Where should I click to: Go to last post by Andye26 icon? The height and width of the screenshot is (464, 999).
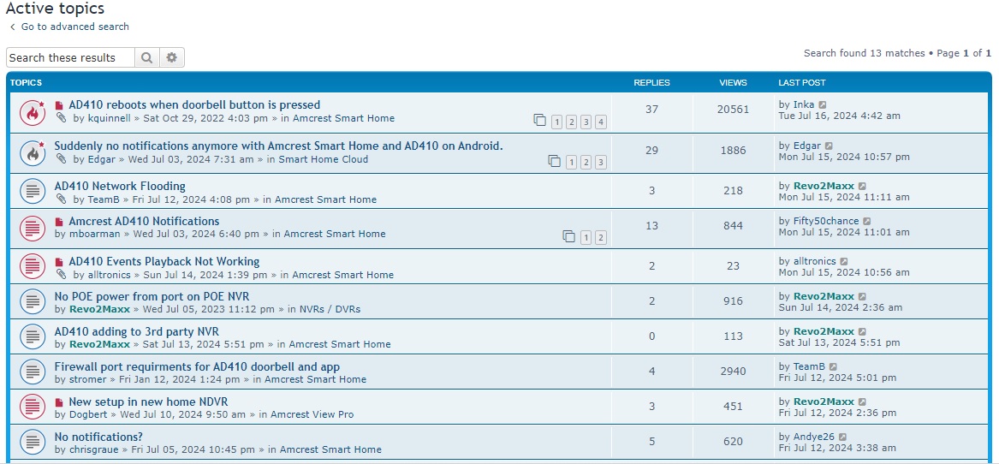pos(842,437)
